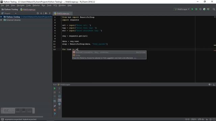Change CRLF line separator in status bar
The width and height of the screenshot is (216, 121).
[x=193, y=119]
